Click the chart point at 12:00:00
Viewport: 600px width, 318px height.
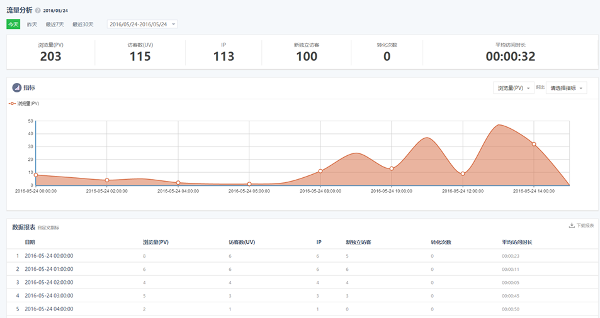(463, 173)
